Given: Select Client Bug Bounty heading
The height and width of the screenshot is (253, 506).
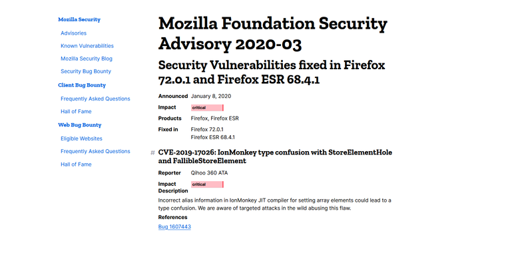Looking at the screenshot, I should click(x=82, y=85).
